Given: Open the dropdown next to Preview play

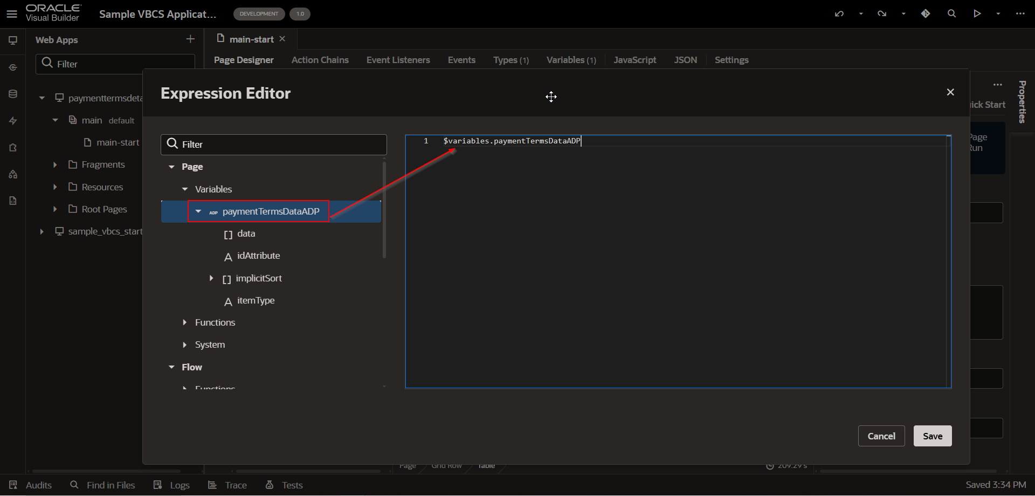Looking at the screenshot, I should click(998, 14).
